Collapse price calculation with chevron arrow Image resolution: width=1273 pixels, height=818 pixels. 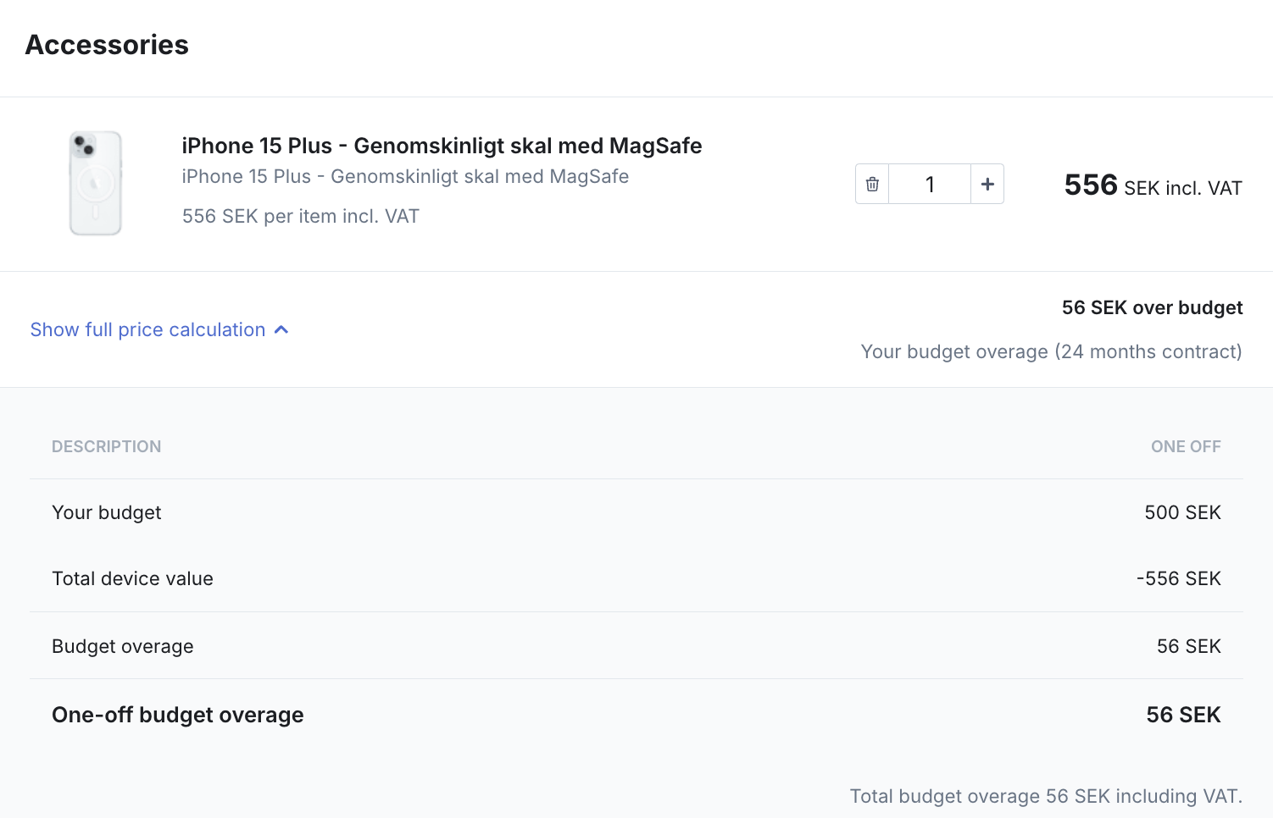pyautogui.click(x=281, y=329)
